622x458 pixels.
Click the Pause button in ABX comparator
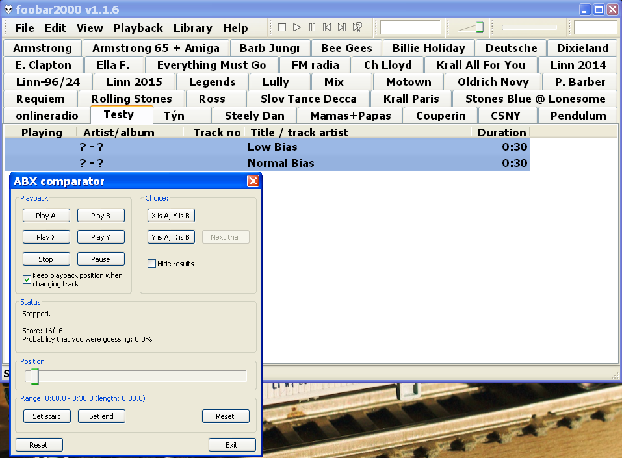101,259
